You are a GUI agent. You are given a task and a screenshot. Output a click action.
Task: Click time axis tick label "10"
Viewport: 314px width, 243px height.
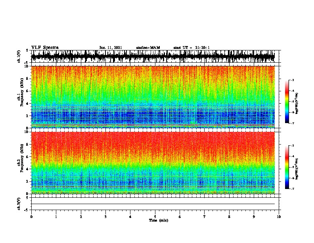tap(279, 217)
